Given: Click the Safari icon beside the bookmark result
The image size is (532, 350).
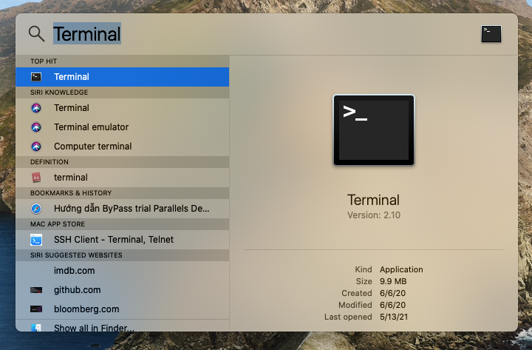Looking at the screenshot, I should (36, 209).
